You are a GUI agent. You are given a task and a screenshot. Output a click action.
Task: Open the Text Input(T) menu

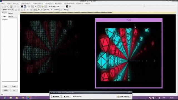coord(49,4)
